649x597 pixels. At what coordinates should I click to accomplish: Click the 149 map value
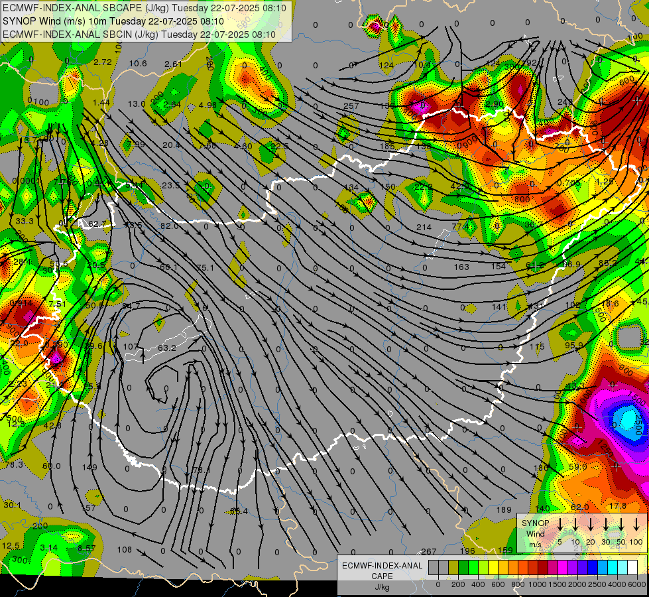(x=89, y=468)
